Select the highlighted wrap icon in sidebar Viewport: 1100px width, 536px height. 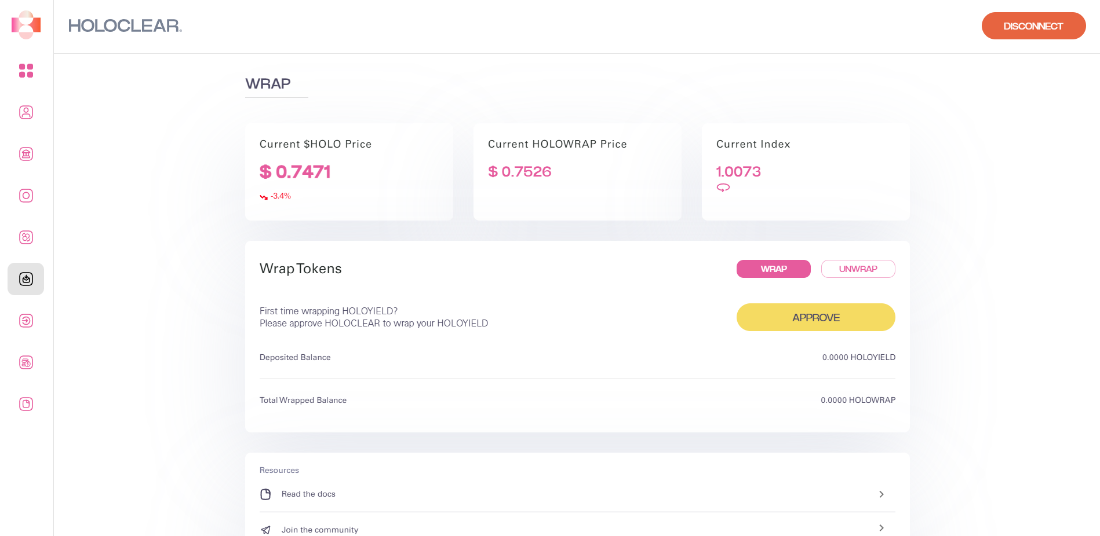[26, 279]
